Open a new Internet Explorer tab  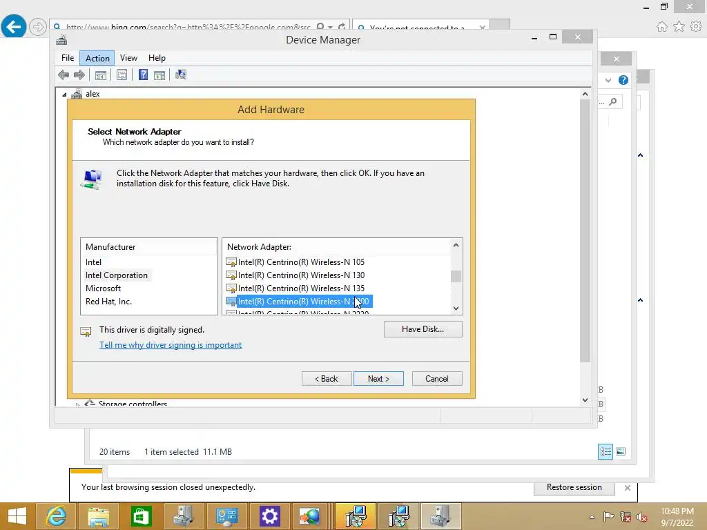500,26
